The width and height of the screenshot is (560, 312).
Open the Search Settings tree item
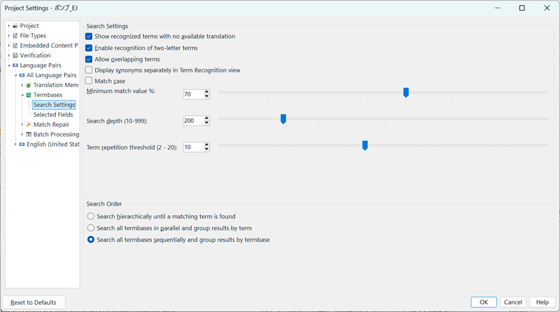[54, 105]
